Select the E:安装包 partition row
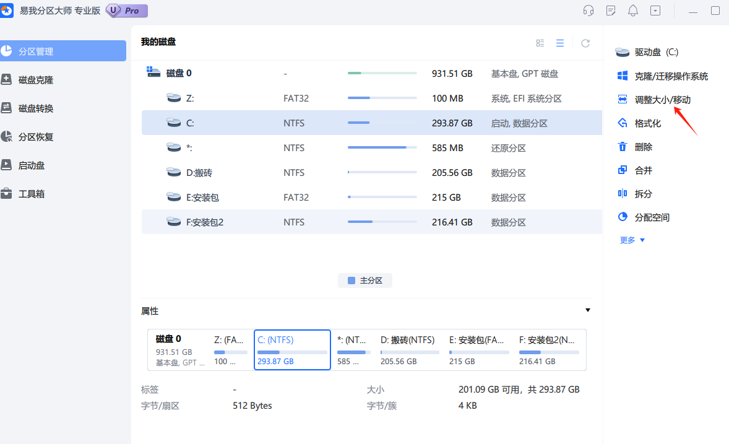Screen dimensions: 729x444 (x=371, y=197)
